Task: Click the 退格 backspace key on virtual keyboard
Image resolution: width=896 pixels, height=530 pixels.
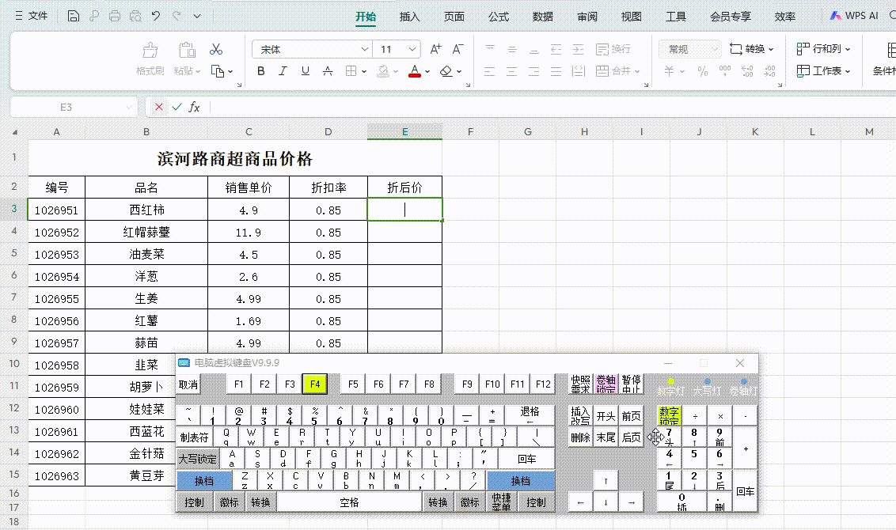Action: click(x=530, y=415)
